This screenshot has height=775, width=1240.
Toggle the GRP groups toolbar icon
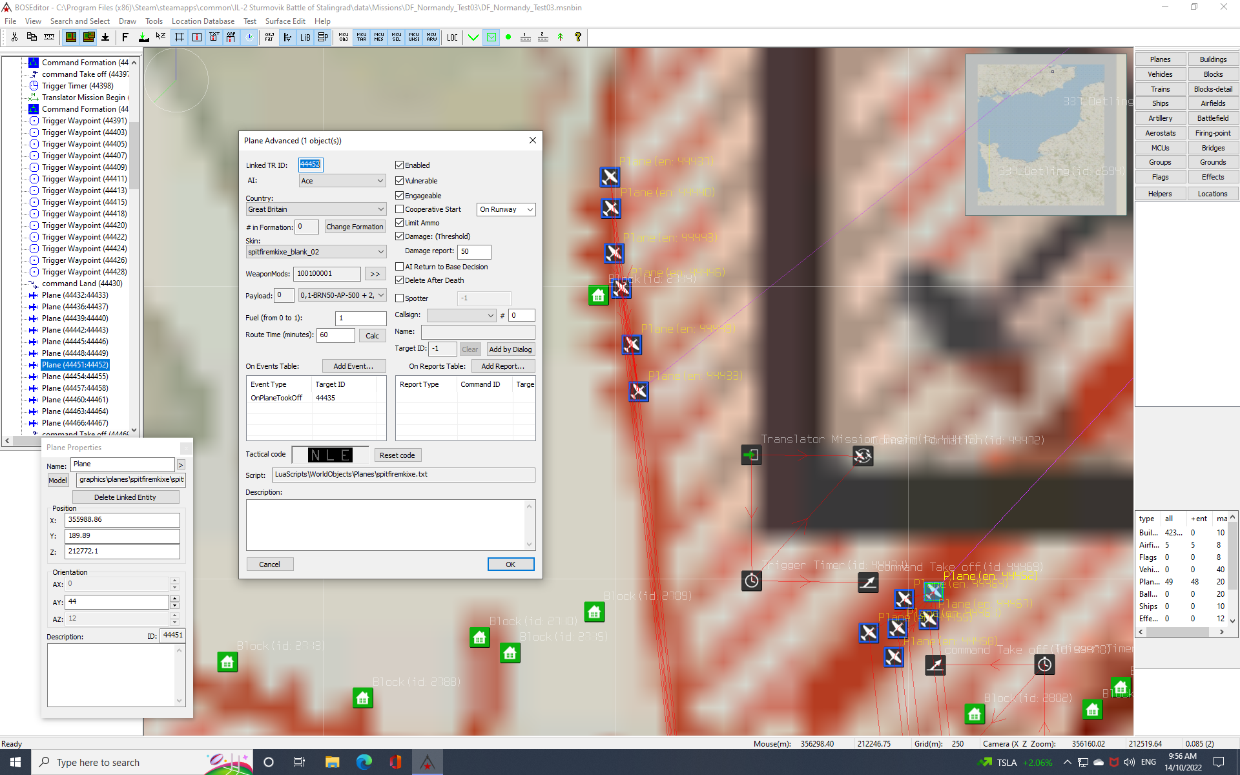(x=231, y=37)
